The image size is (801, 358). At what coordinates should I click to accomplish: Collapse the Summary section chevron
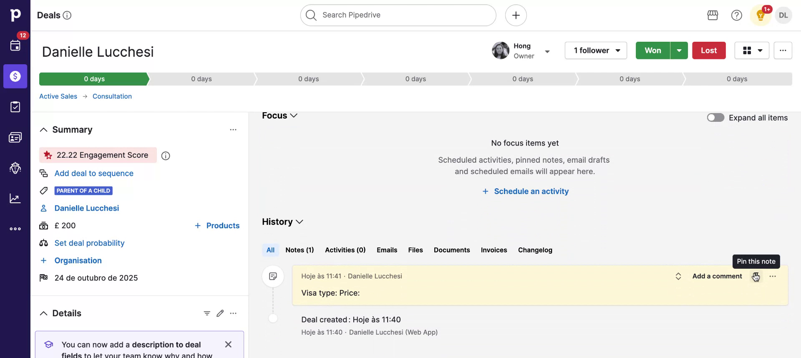coord(43,130)
